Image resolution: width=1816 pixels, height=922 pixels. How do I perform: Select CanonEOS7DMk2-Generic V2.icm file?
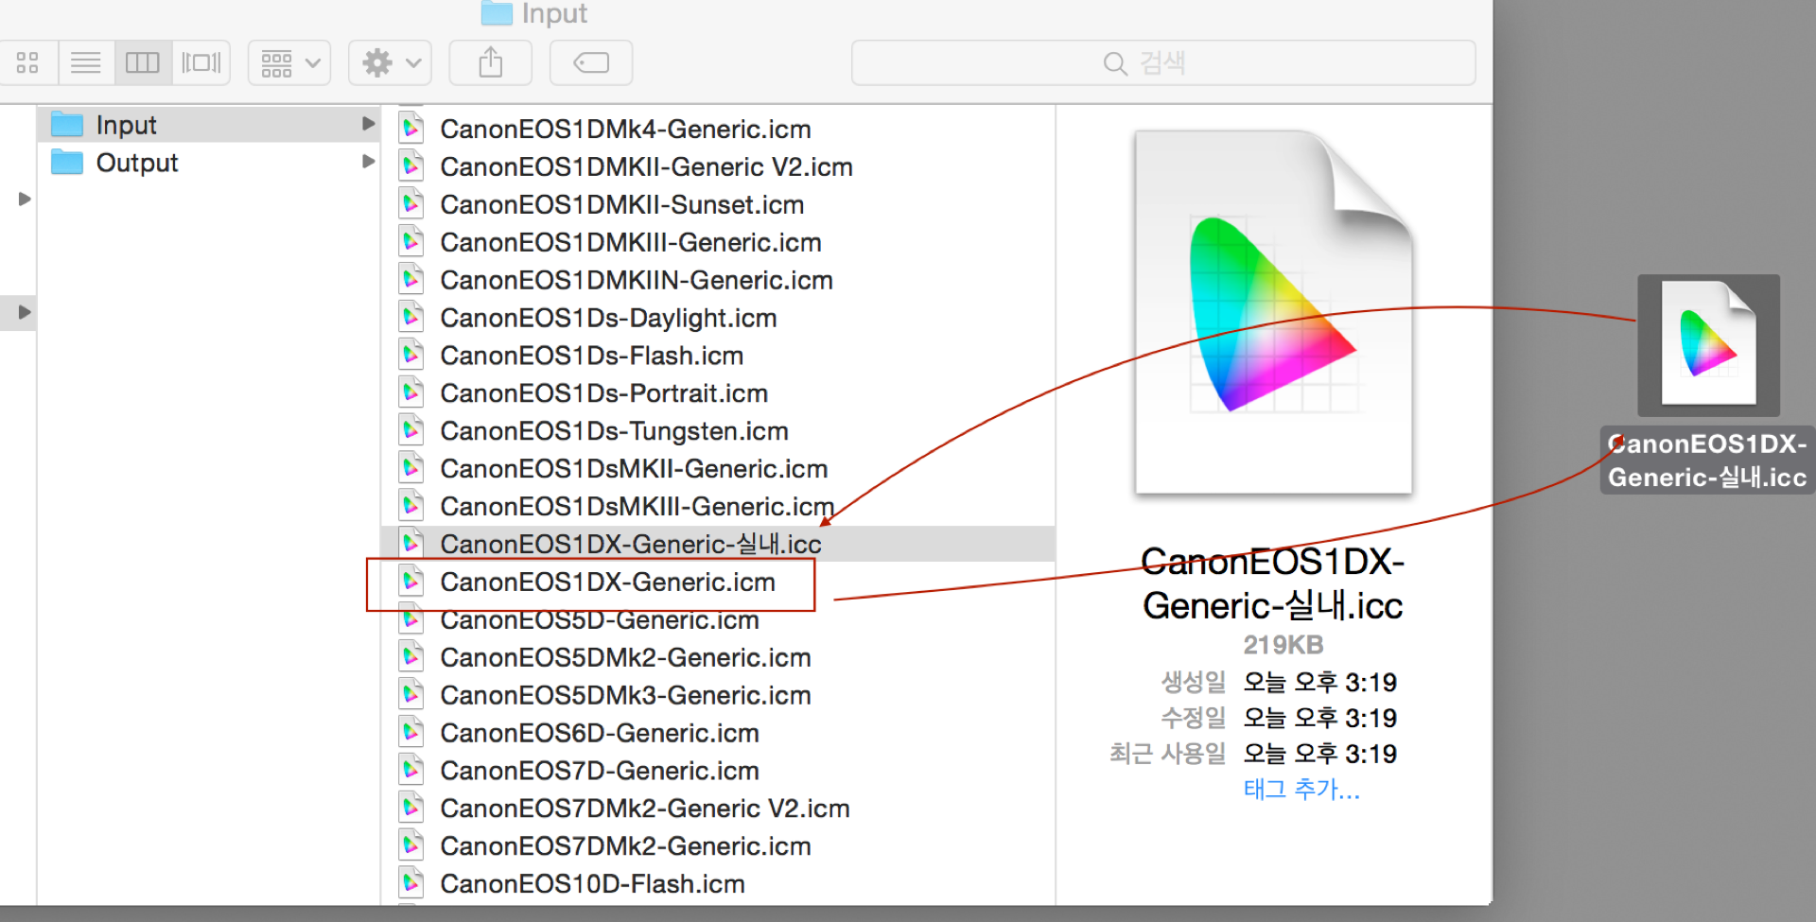[644, 809]
